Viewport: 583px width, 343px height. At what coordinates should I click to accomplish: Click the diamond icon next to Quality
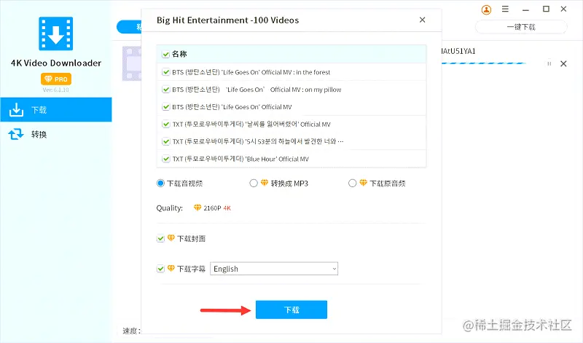(x=197, y=208)
